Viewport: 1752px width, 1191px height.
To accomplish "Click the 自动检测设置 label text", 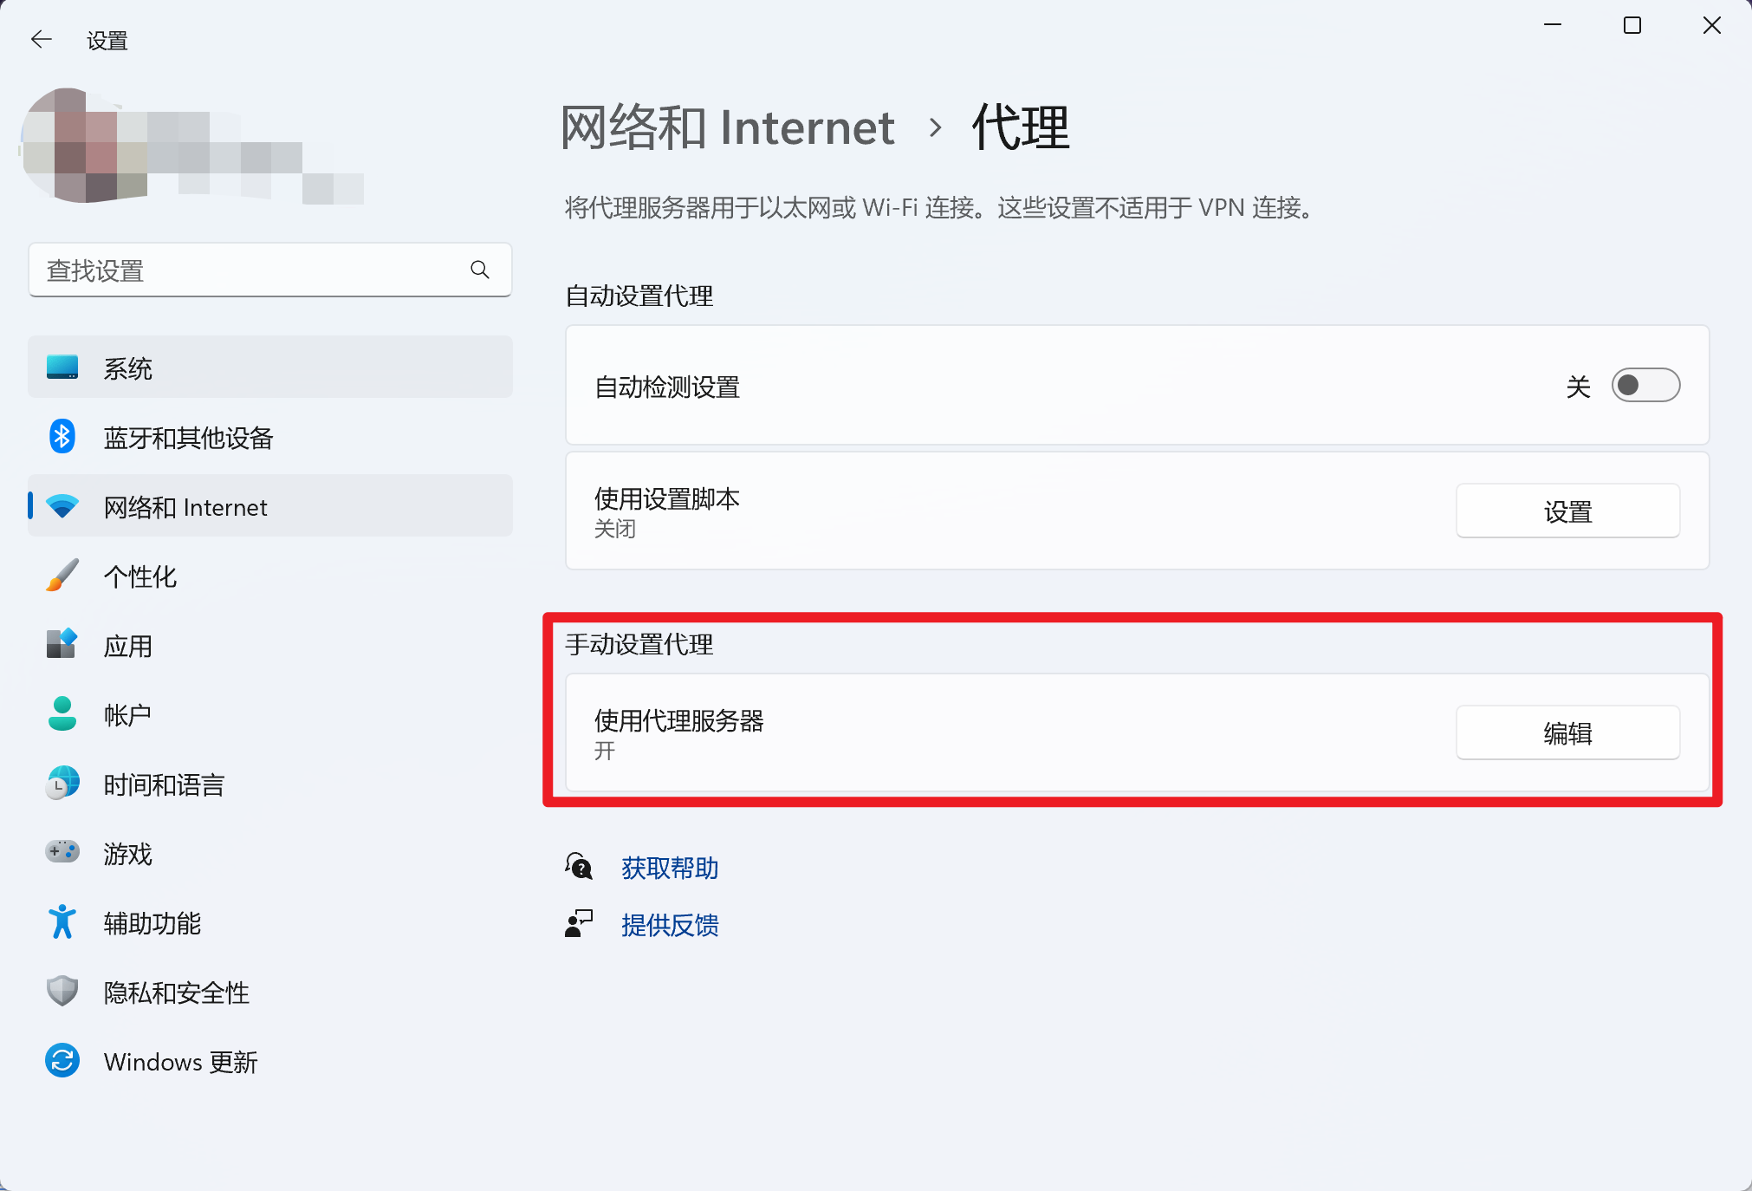I will (667, 387).
